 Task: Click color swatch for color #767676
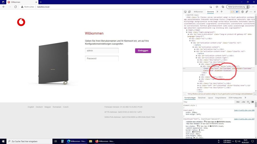point(193,132)
